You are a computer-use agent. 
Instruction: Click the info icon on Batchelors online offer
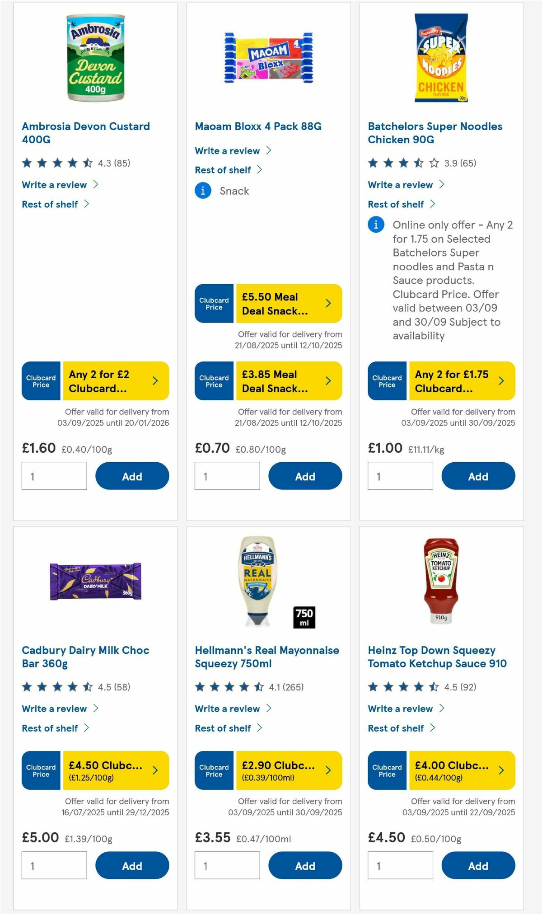375,225
